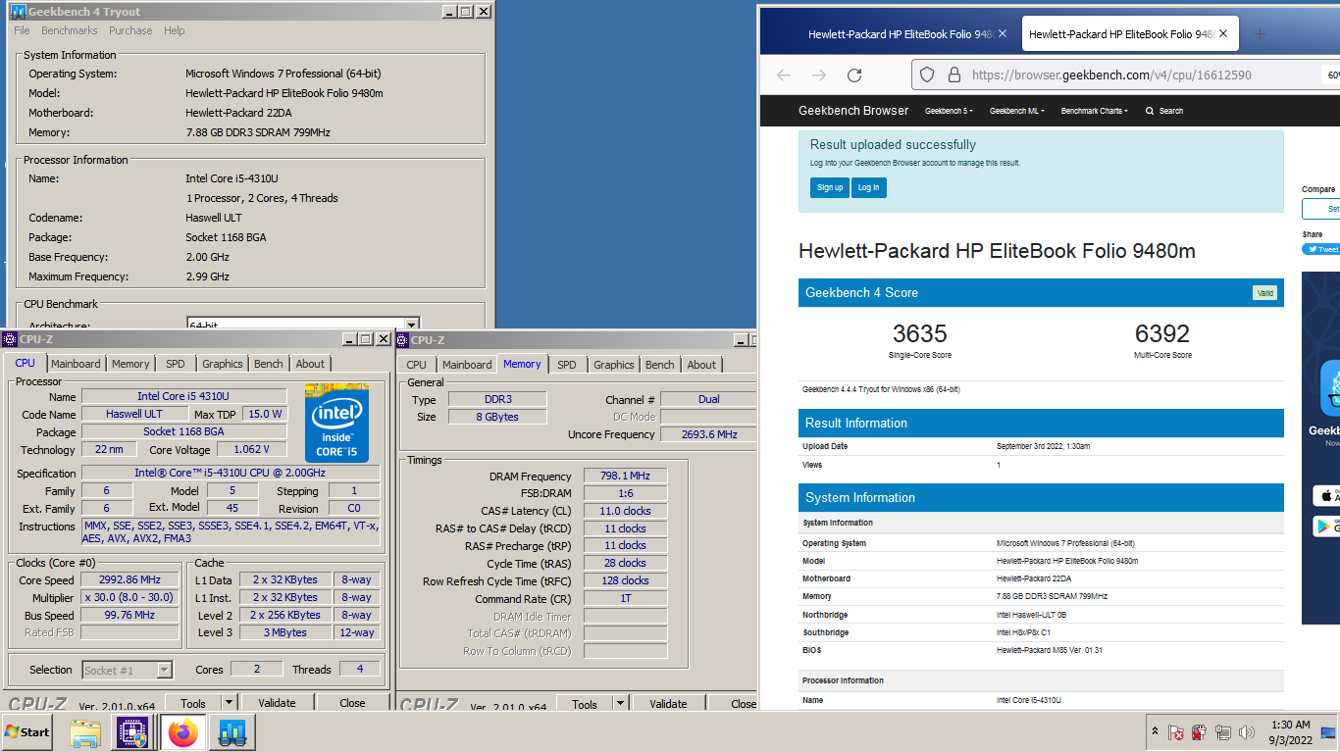
Task: Open the Help menu in Geekbench
Action: pyautogui.click(x=175, y=30)
